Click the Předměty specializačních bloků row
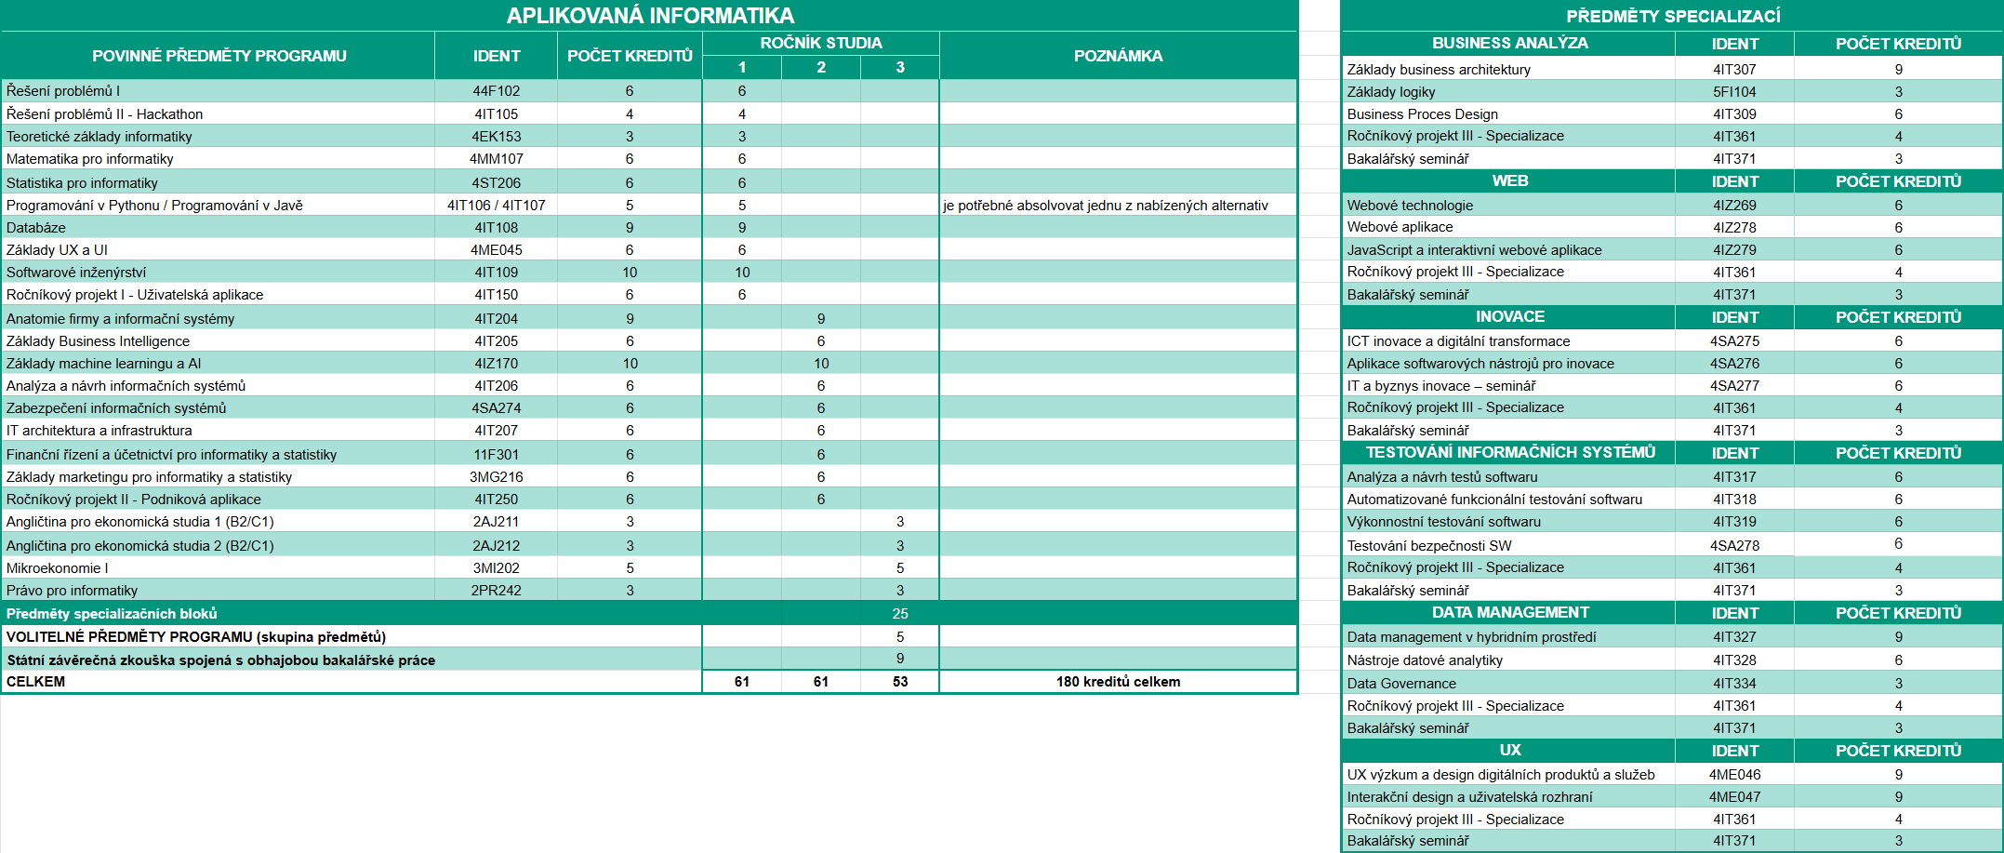2004x853 pixels. [112, 614]
